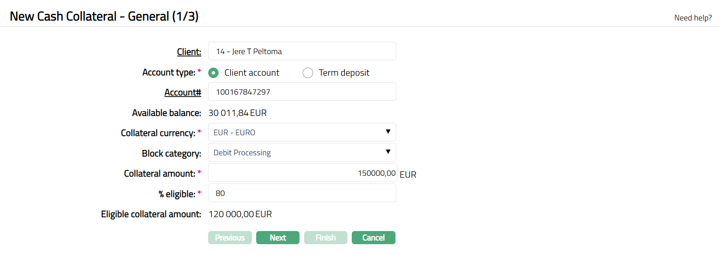Click the Collateral amount input field
Screen dimensions: 719x255
[302, 173]
